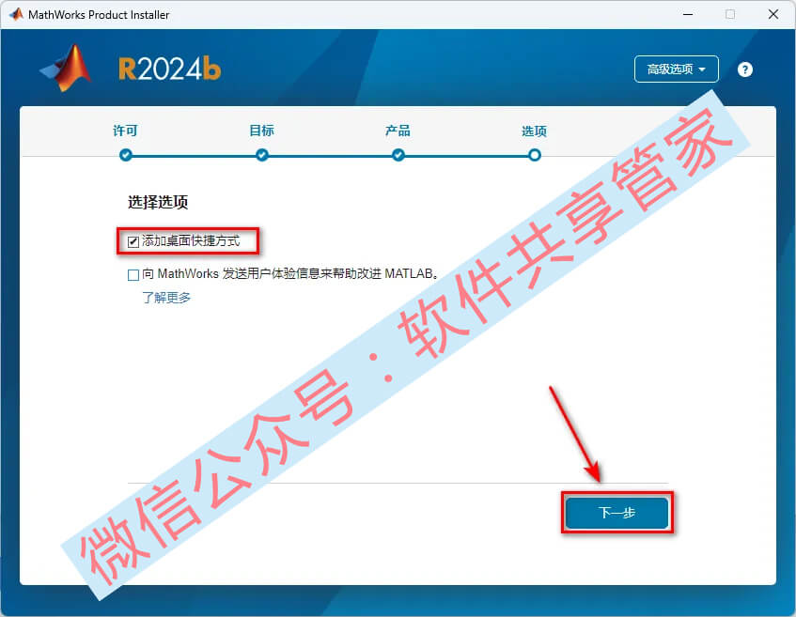Enable sending user experience info to MathWorks

133,275
